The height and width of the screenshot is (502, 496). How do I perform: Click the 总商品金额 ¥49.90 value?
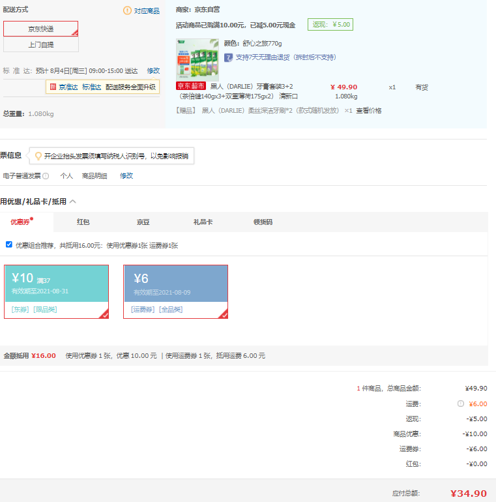476,389
